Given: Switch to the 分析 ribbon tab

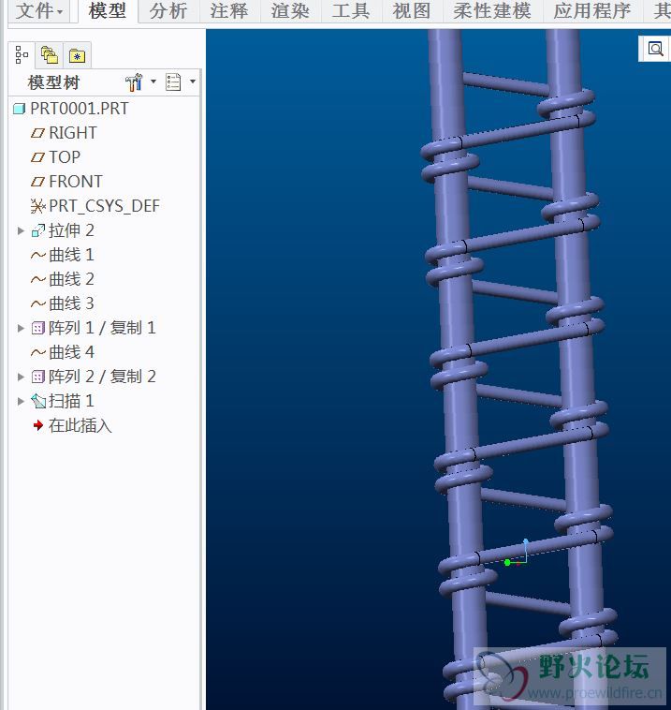Looking at the screenshot, I should (168, 11).
